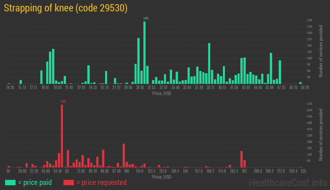The height and width of the screenshot is (190, 330).
Task: Click the 2,500 y-axis label on top chart
Action: [309, 20]
